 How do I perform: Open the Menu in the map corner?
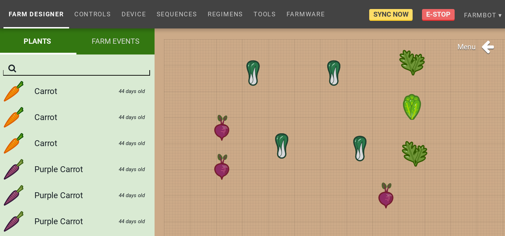[466, 47]
